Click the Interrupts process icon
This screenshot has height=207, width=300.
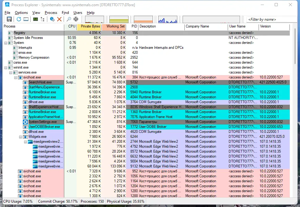15,48
